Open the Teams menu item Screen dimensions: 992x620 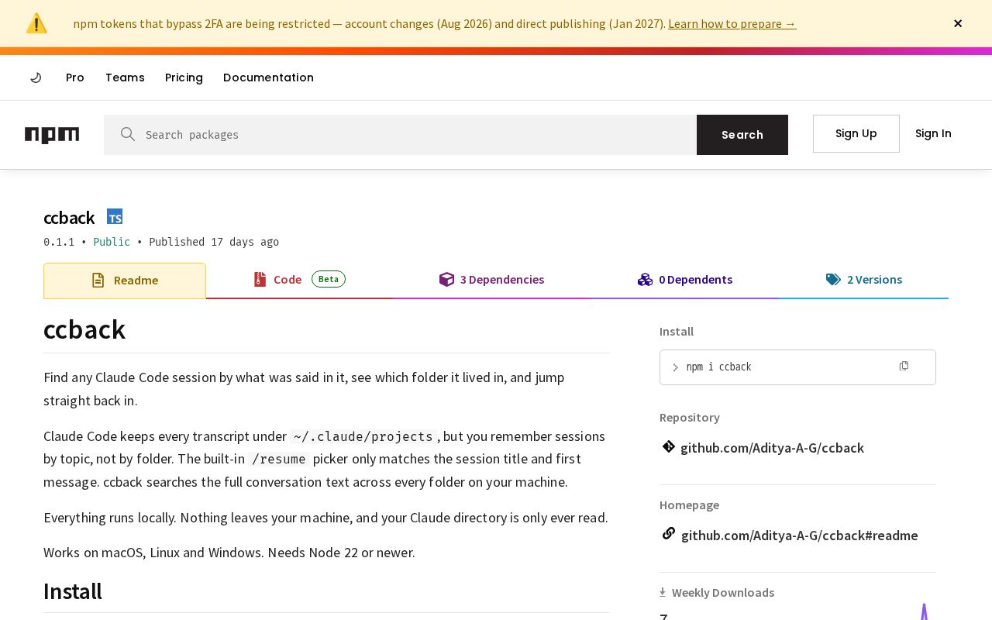click(x=125, y=77)
